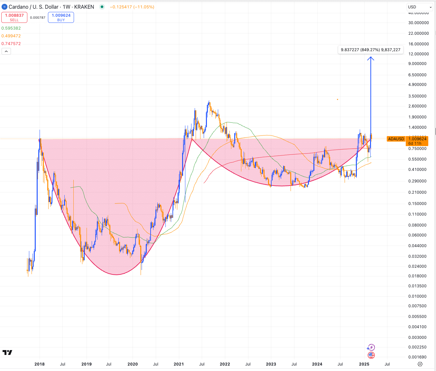436x371 pixels.
Task: Click the 2022 time axis label
Action: (x=225, y=364)
